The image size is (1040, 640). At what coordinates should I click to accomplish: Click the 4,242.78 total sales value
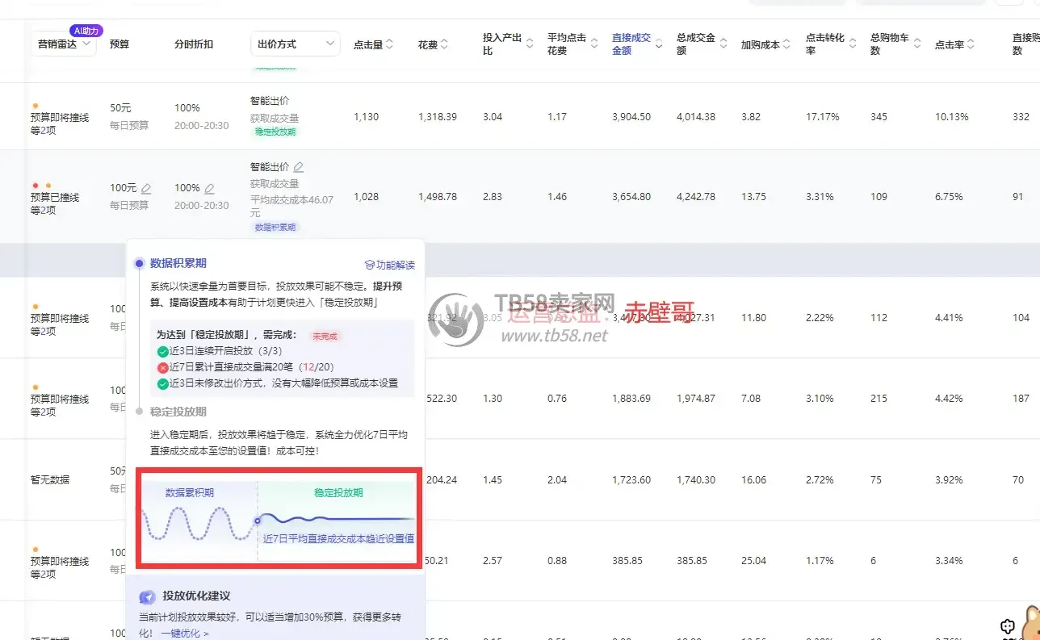tap(696, 197)
